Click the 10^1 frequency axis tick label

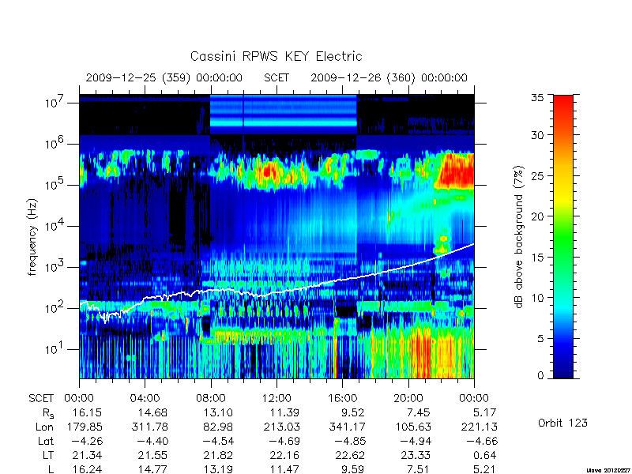click(55, 348)
